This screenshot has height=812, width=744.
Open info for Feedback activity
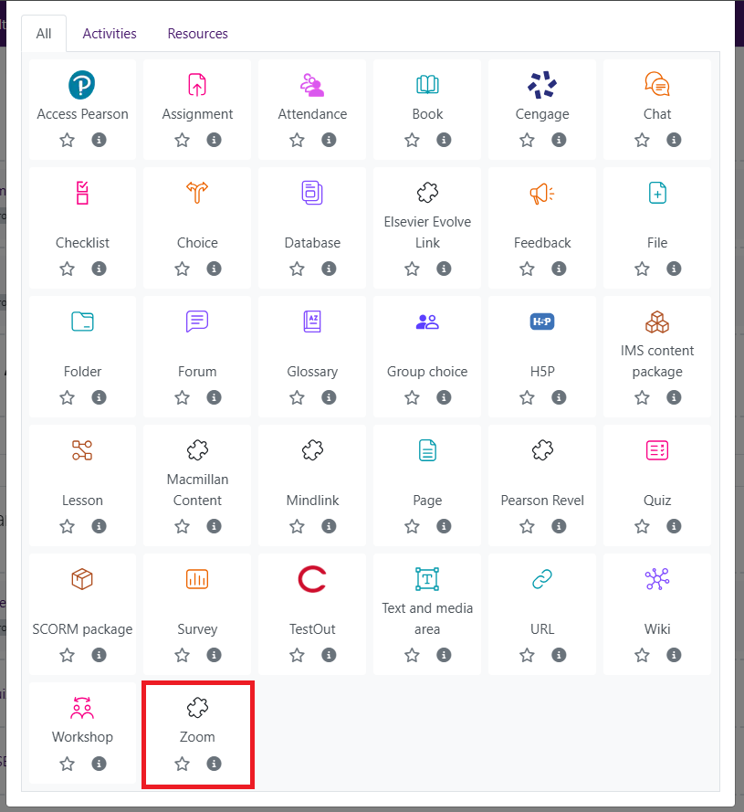(x=559, y=269)
